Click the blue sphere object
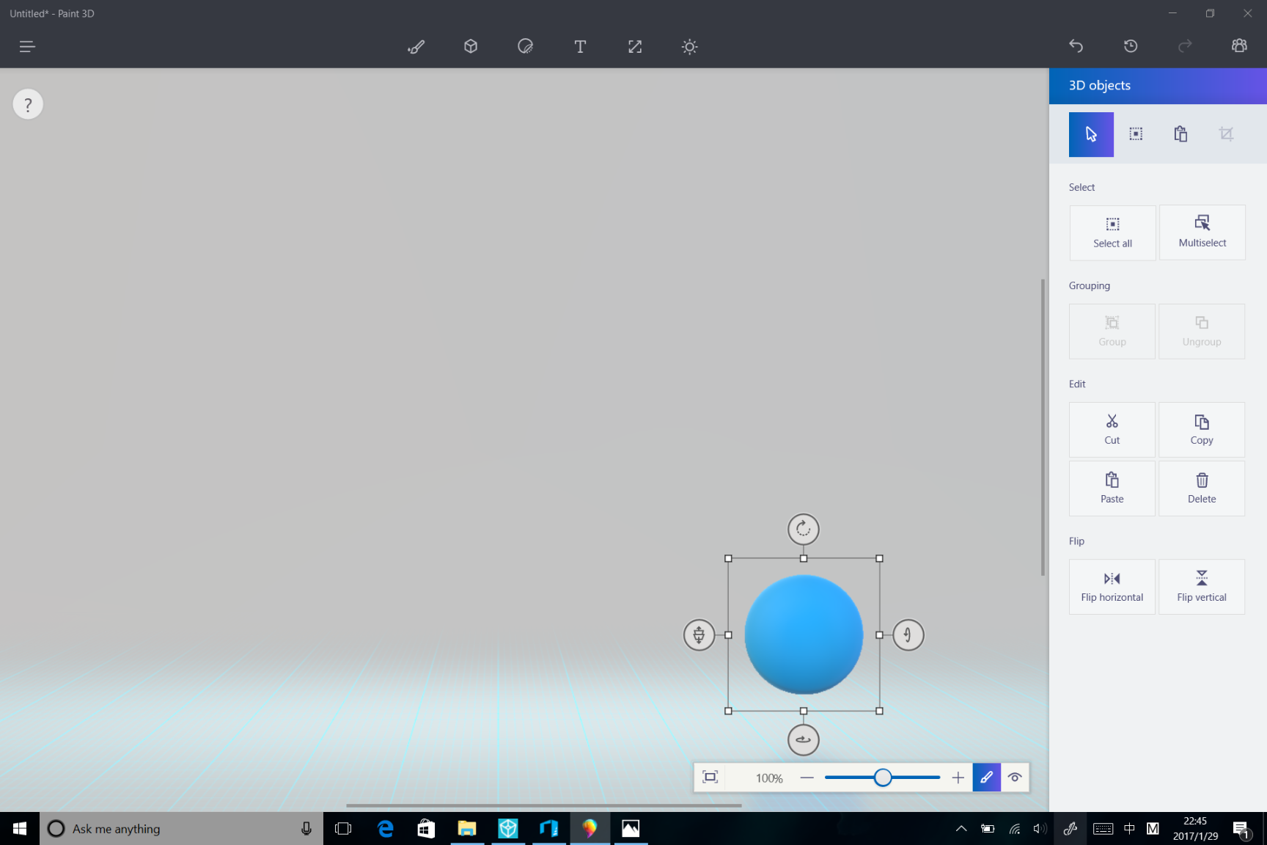This screenshot has width=1267, height=845. (x=804, y=634)
